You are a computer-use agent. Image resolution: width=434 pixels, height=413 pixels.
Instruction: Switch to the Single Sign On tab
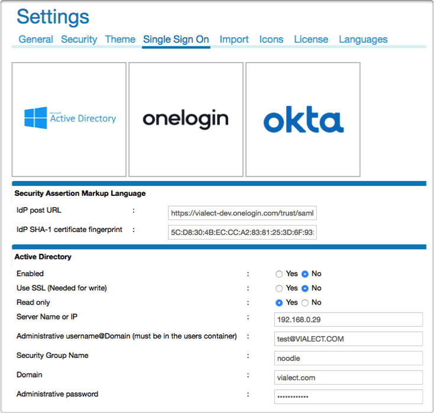click(176, 39)
